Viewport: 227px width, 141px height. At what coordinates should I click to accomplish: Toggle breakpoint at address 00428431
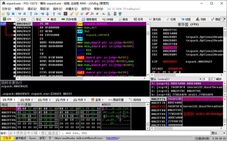click(14, 39)
